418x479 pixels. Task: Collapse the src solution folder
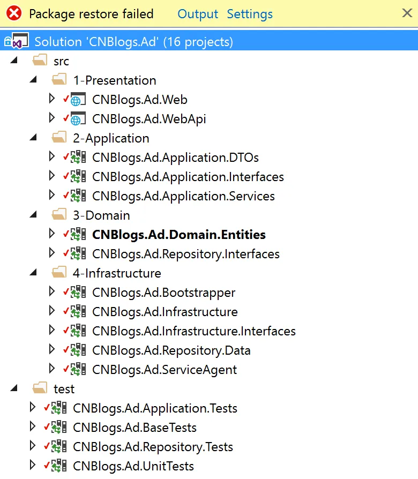pos(14,61)
